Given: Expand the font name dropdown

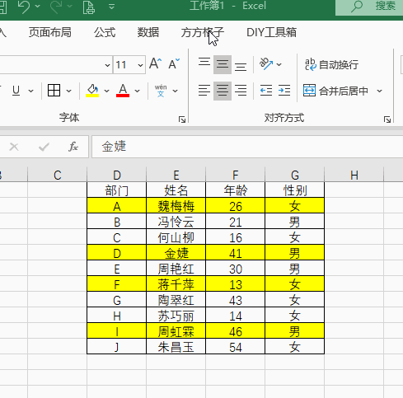Looking at the screenshot, I should click(107, 65).
